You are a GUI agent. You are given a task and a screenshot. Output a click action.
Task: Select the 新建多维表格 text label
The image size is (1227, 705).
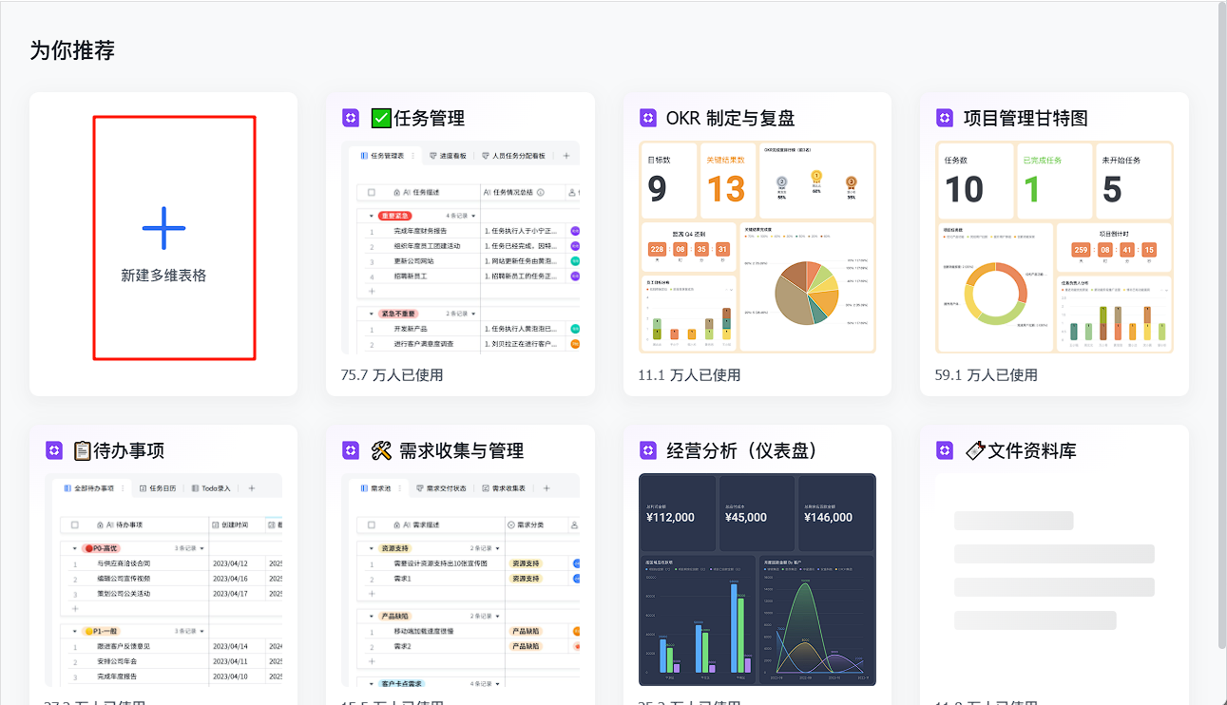tap(163, 276)
